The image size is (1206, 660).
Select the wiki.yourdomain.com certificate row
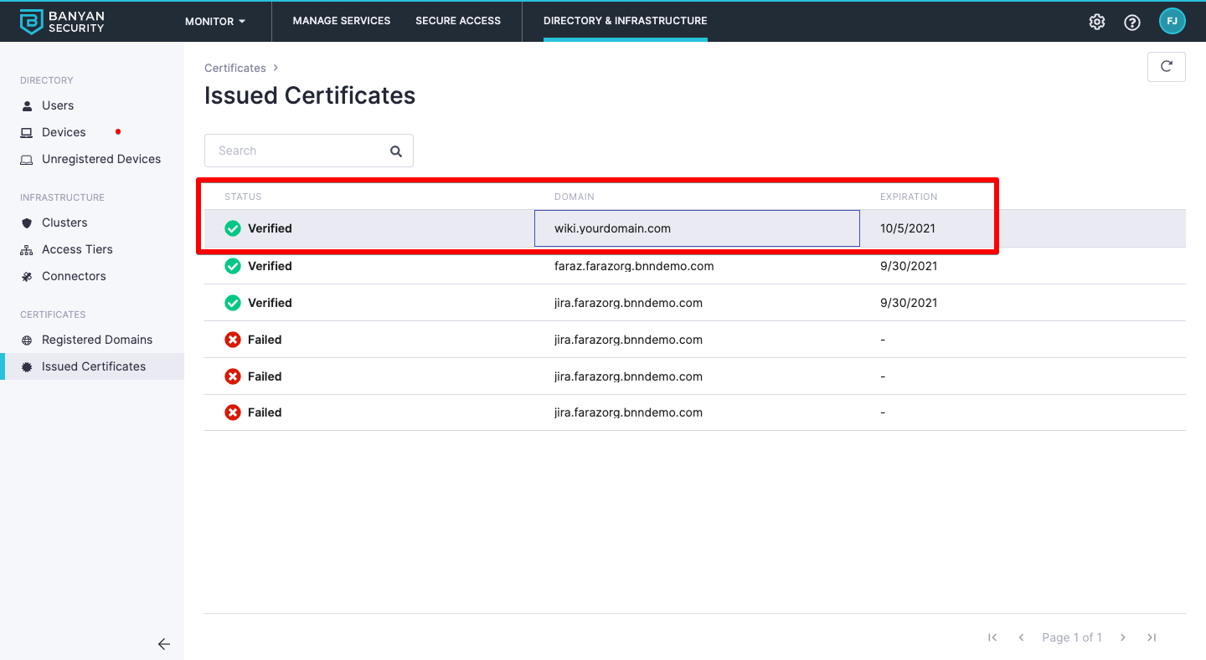(x=612, y=228)
